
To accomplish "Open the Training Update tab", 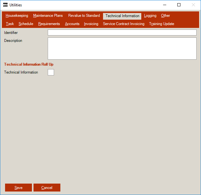I will (161, 24).
